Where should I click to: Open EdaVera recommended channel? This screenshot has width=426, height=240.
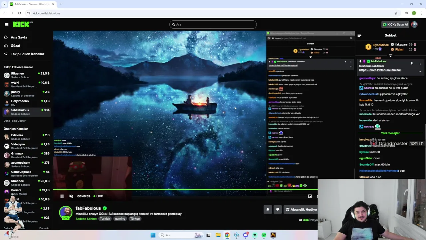(27, 137)
